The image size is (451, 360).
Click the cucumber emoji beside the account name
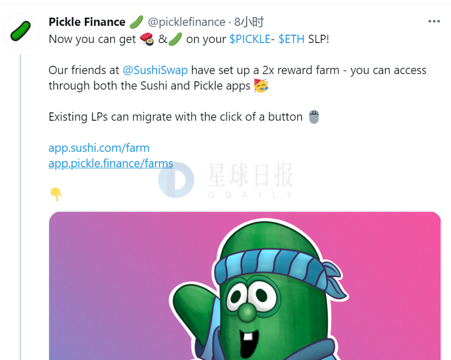pyautogui.click(x=136, y=22)
